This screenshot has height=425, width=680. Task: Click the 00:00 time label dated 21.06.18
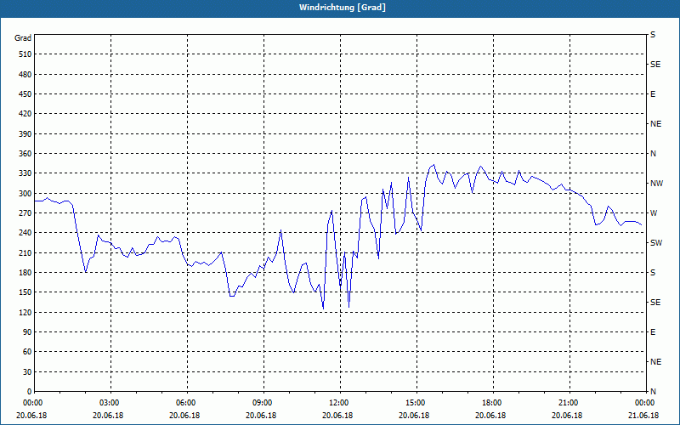click(645, 403)
